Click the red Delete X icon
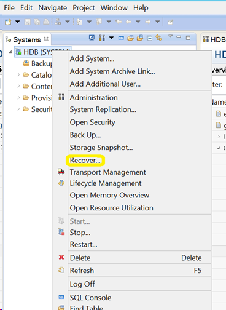 click(x=61, y=257)
